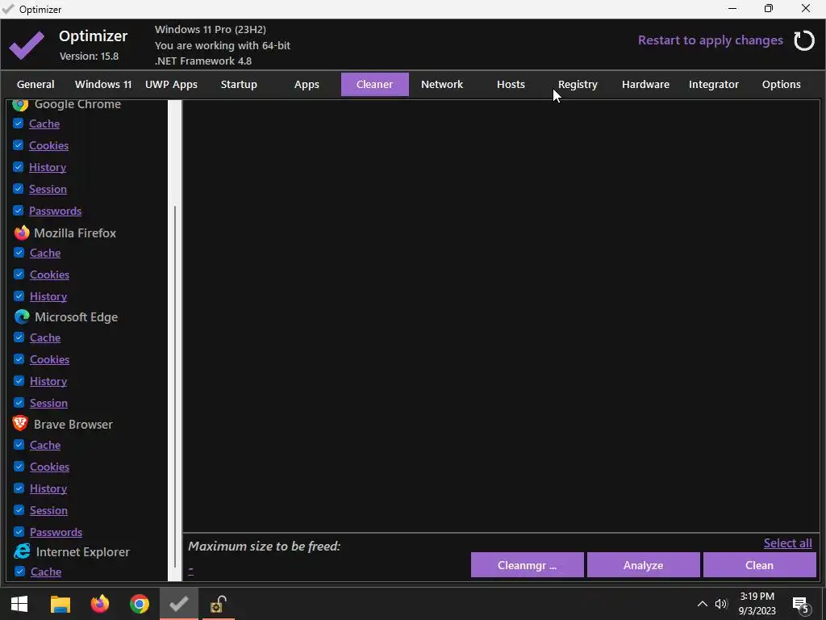This screenshot has height=620, width=826.
Task: Click the taskbar clock and date
Action: click(757, 604)
